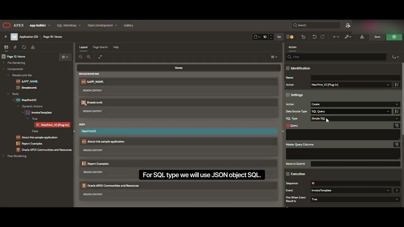The height and width of the screenshot is (227, 404).
Task: Switch to the Layout tab
Action: pyautogui.click(x=83, y=47)
